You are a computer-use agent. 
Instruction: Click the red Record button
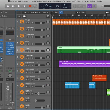click(30, 6)
